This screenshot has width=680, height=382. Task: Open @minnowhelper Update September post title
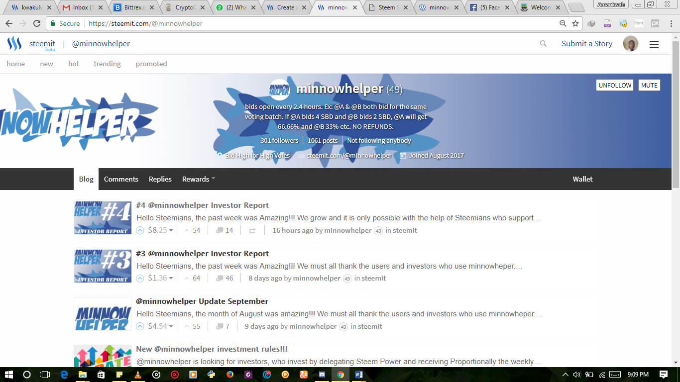click(x=202, y=301)
